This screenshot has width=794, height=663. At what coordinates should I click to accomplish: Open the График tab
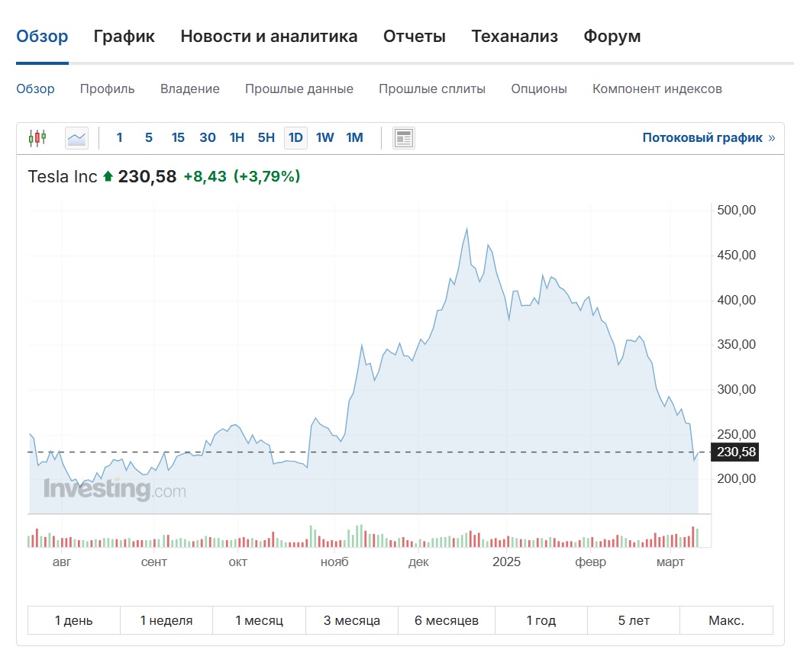point(124,37)
